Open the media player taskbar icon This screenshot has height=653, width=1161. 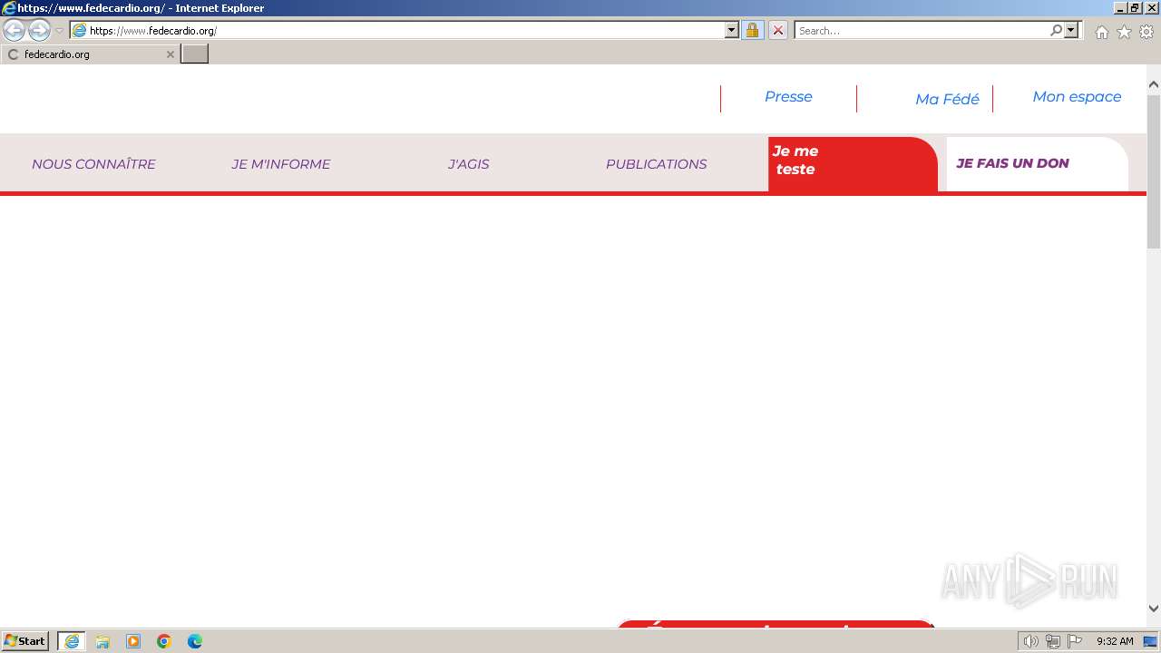pos(133,641)
